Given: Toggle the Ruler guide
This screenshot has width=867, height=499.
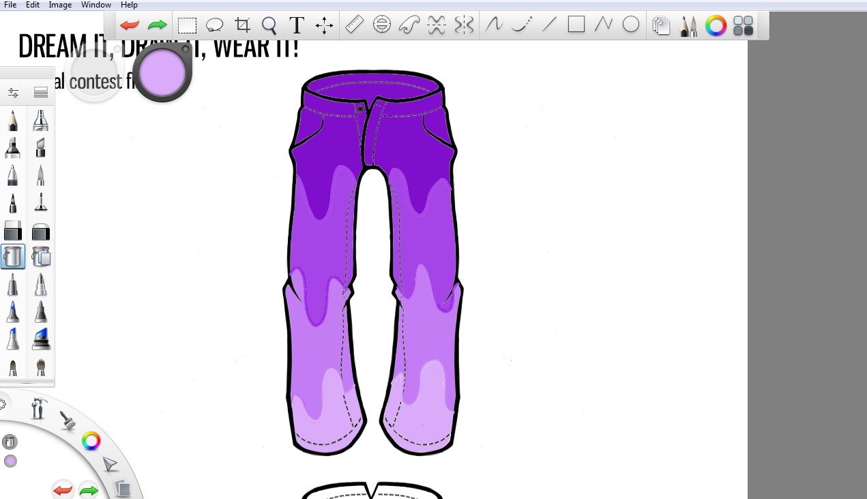Looking at the screenshot, I should point(354,26).
